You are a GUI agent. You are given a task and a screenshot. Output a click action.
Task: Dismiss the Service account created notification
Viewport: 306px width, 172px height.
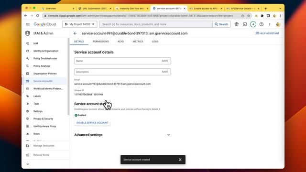[180, 160]
